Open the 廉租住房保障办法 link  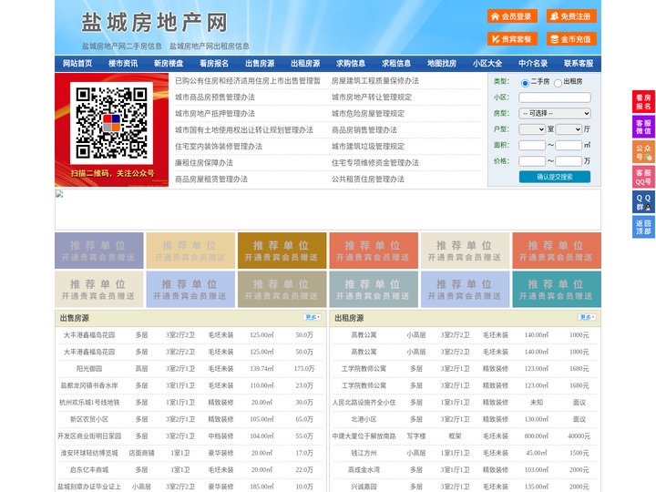204,163
